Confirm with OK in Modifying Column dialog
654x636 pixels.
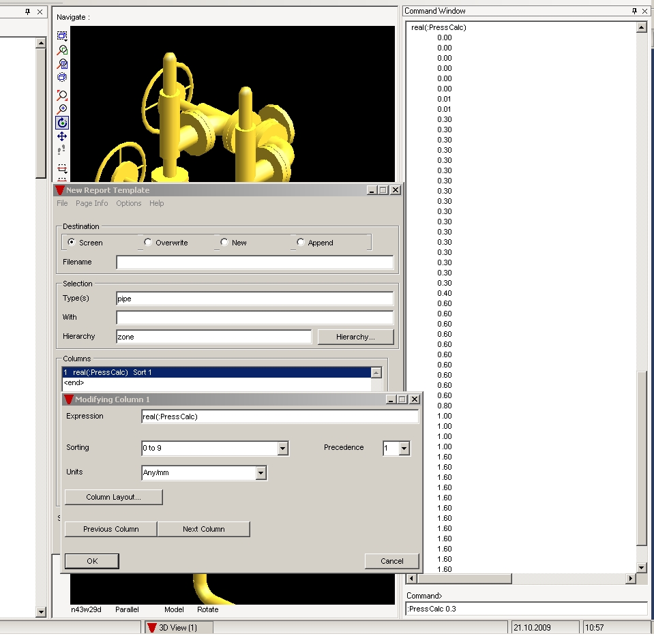point(92,561)
